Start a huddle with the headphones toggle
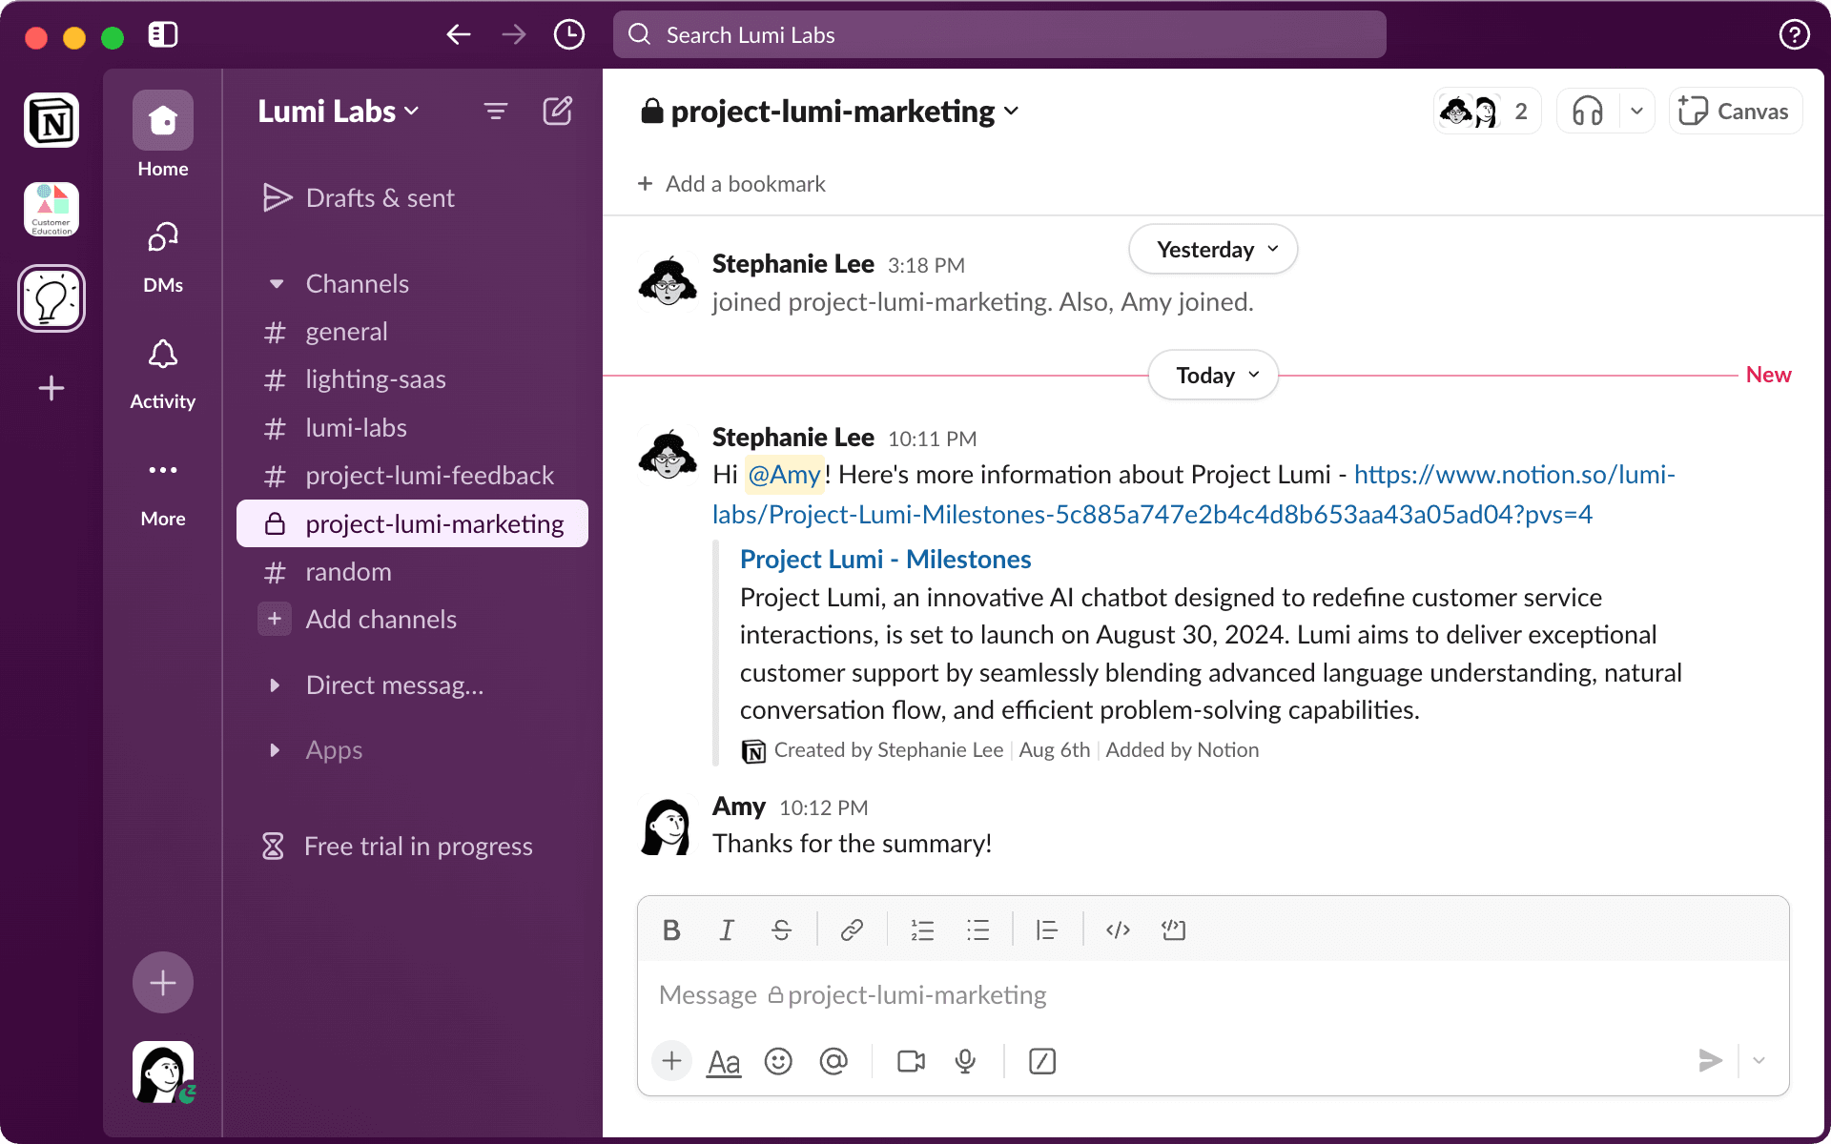Screen dimensions: 1831x1144 pyautogui.click(x=1588, y=111)
